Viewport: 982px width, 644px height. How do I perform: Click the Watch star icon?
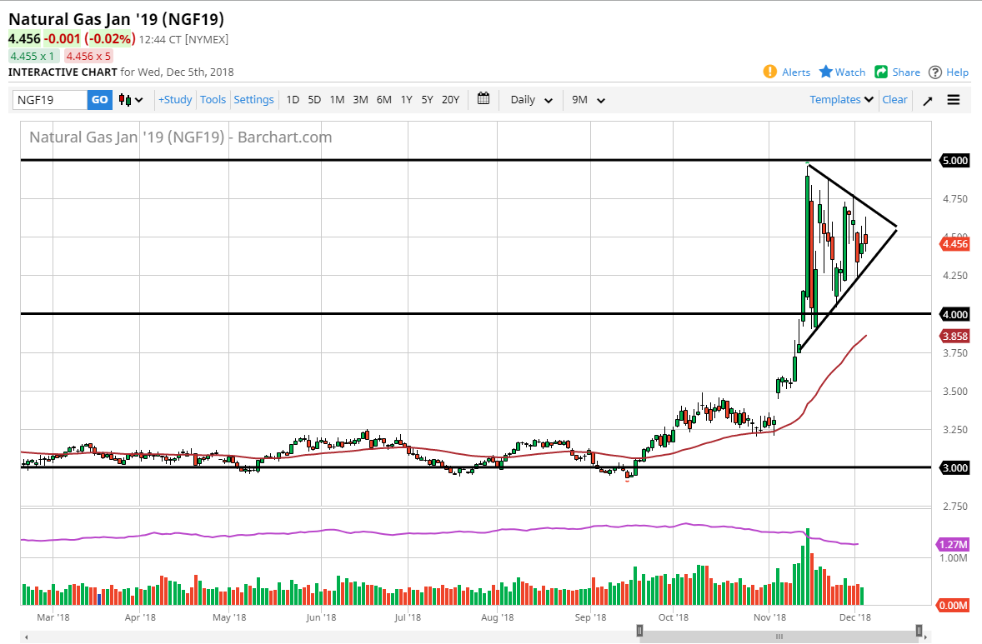click(826, 72)
